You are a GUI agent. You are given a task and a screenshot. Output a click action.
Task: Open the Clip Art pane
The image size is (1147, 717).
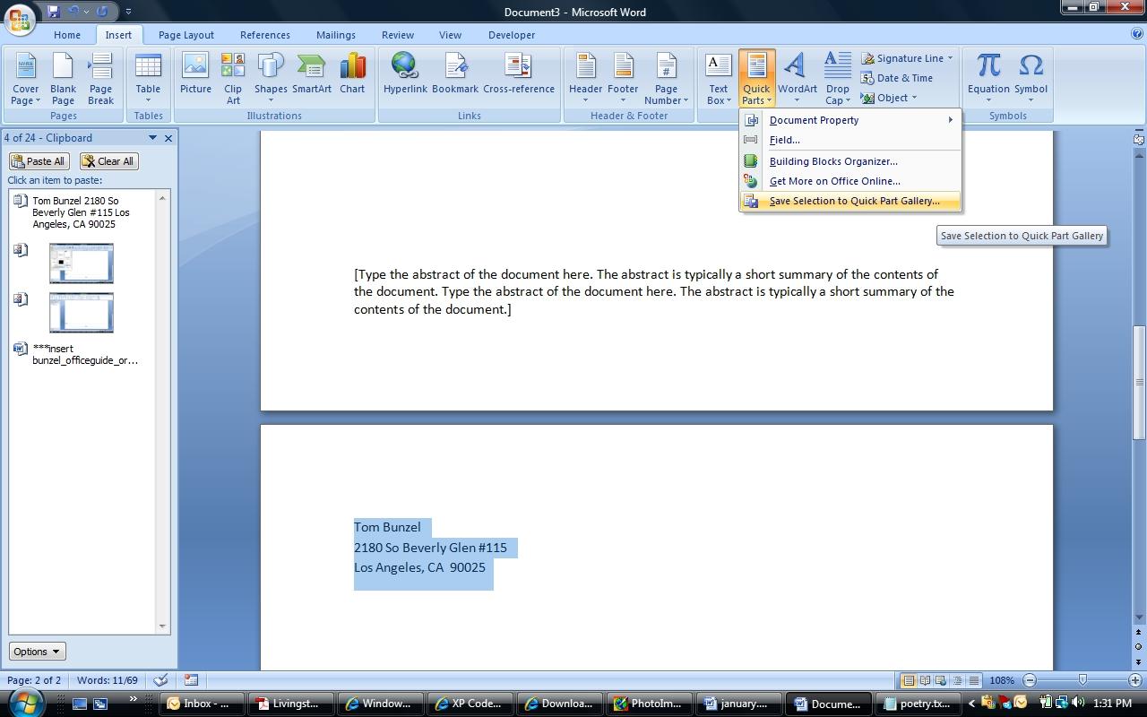click(x=232, y=76)
